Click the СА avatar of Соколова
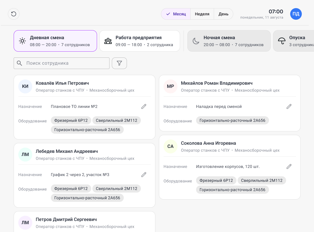Image resolution: width=314 pixels, height=232 pixels. coord(171,146)
